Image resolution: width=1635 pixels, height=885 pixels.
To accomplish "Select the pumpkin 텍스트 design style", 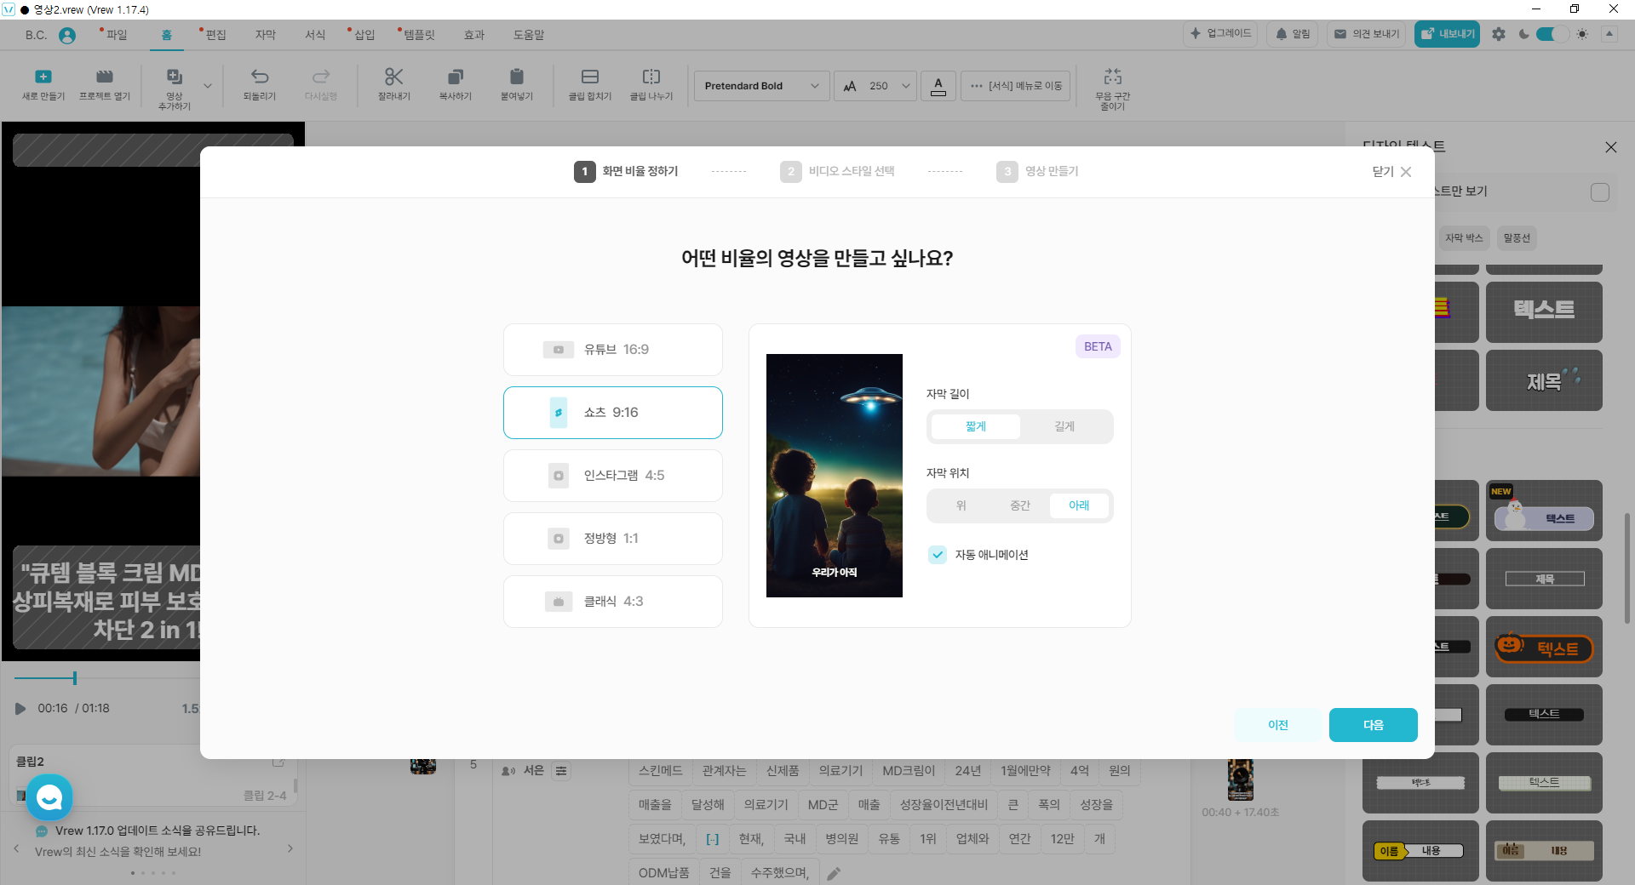I will tap(1544, 647).
